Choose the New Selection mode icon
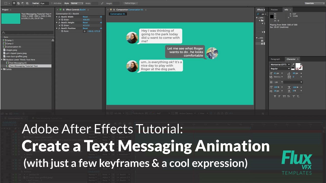Image resolution: width=326 pixels, height=183 pixels. point(14,3)
